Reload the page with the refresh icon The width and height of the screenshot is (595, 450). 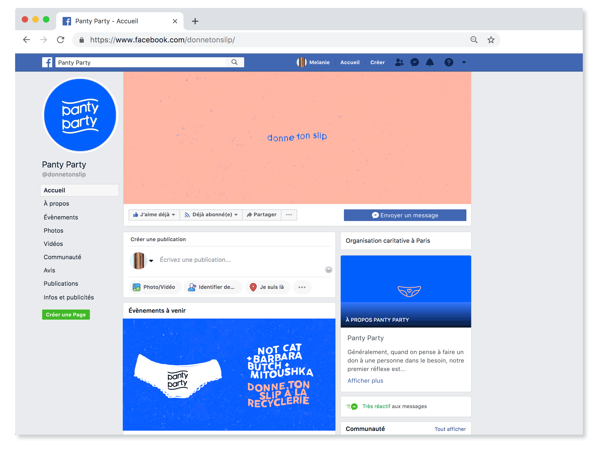[60, 40]
